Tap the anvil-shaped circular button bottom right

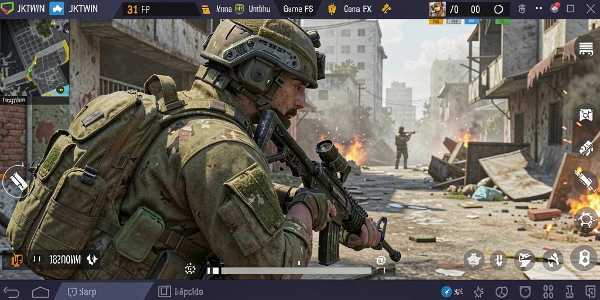click(524, 260)
